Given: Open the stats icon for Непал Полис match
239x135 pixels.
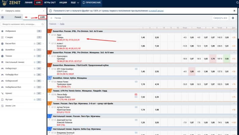Looking at the screenshot, I should [x=136, y=82].
